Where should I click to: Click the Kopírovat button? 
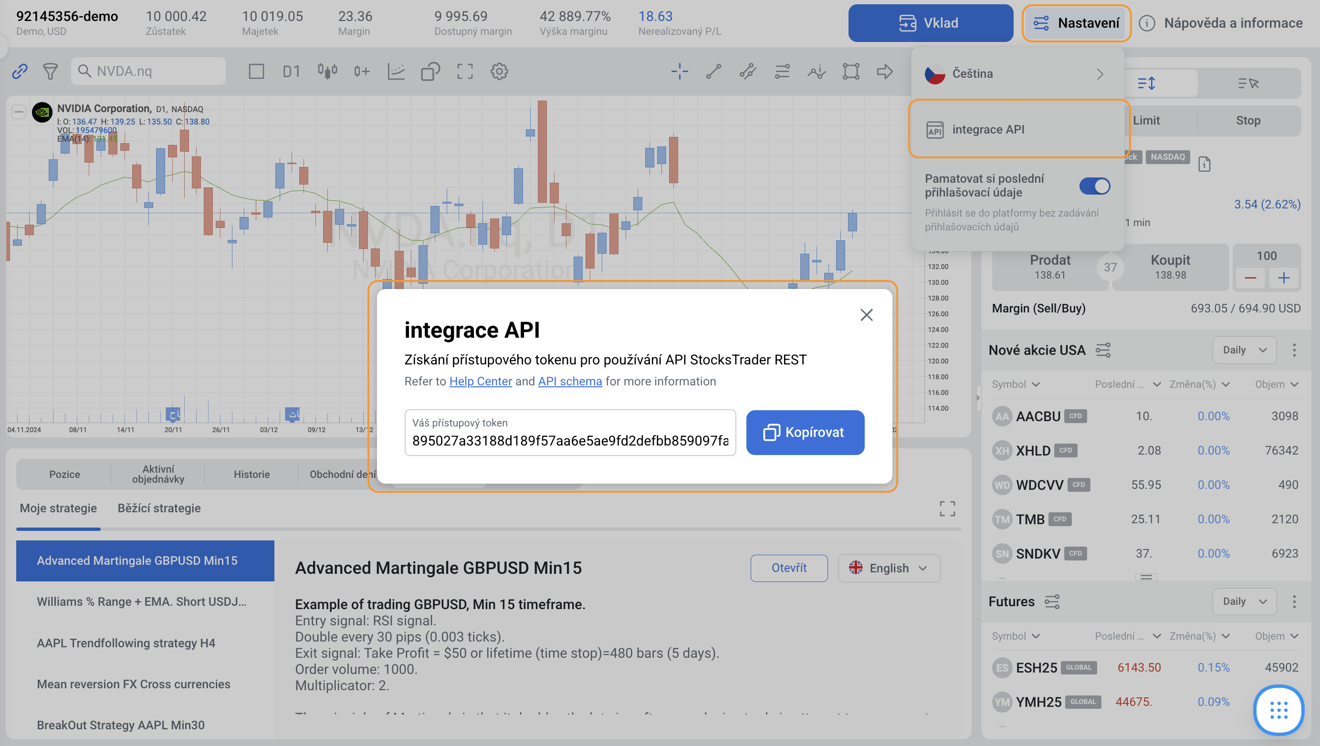pyautogui.click(x=805, y=433)
